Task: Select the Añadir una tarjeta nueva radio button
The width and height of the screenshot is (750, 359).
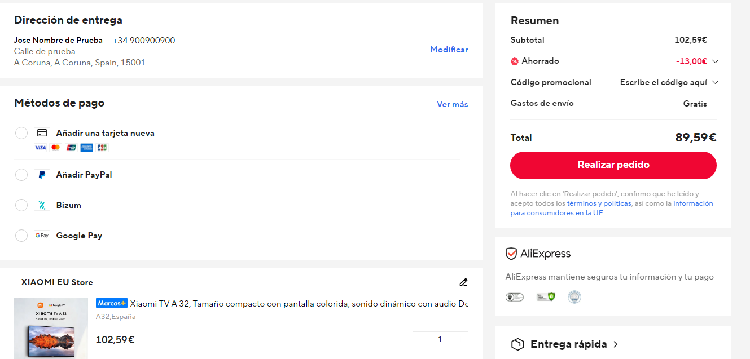Action: [x=21, y=133]
